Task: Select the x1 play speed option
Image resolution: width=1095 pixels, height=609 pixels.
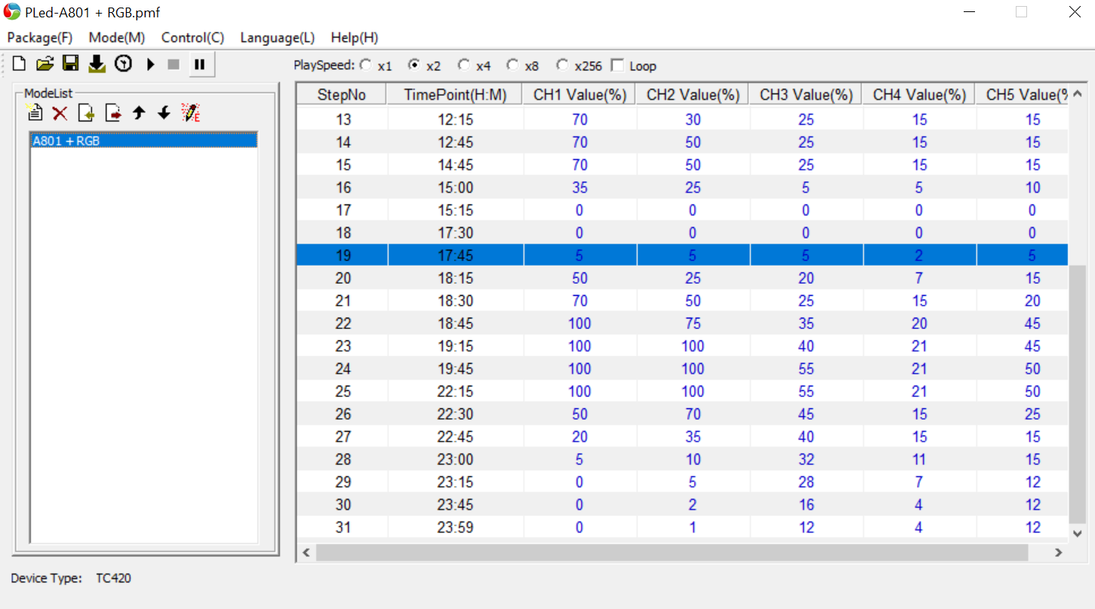Action: click(366, 66)
